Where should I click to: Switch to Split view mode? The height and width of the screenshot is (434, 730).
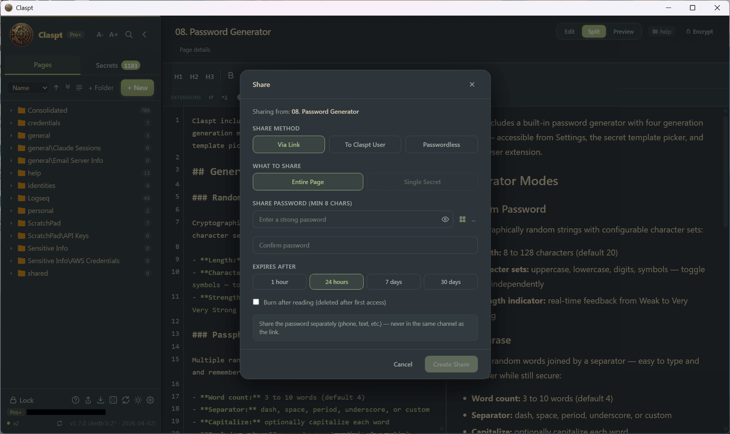pyautogui.click(x=594, y=31)
